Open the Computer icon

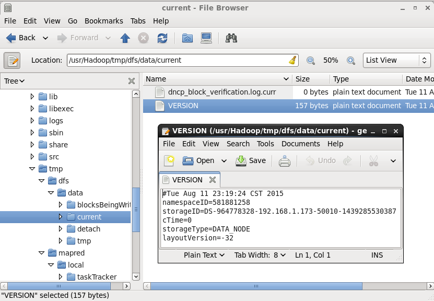[206, 38]
